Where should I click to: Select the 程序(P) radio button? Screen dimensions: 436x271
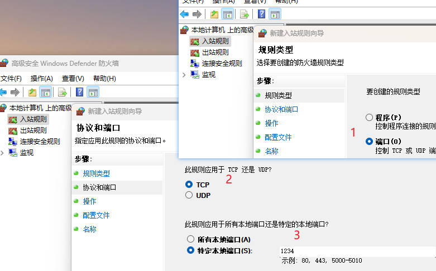click(369, 118)
